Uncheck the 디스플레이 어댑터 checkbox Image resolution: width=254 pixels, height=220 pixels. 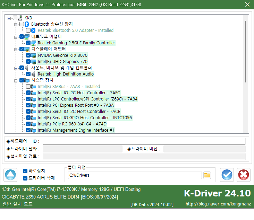22,49
